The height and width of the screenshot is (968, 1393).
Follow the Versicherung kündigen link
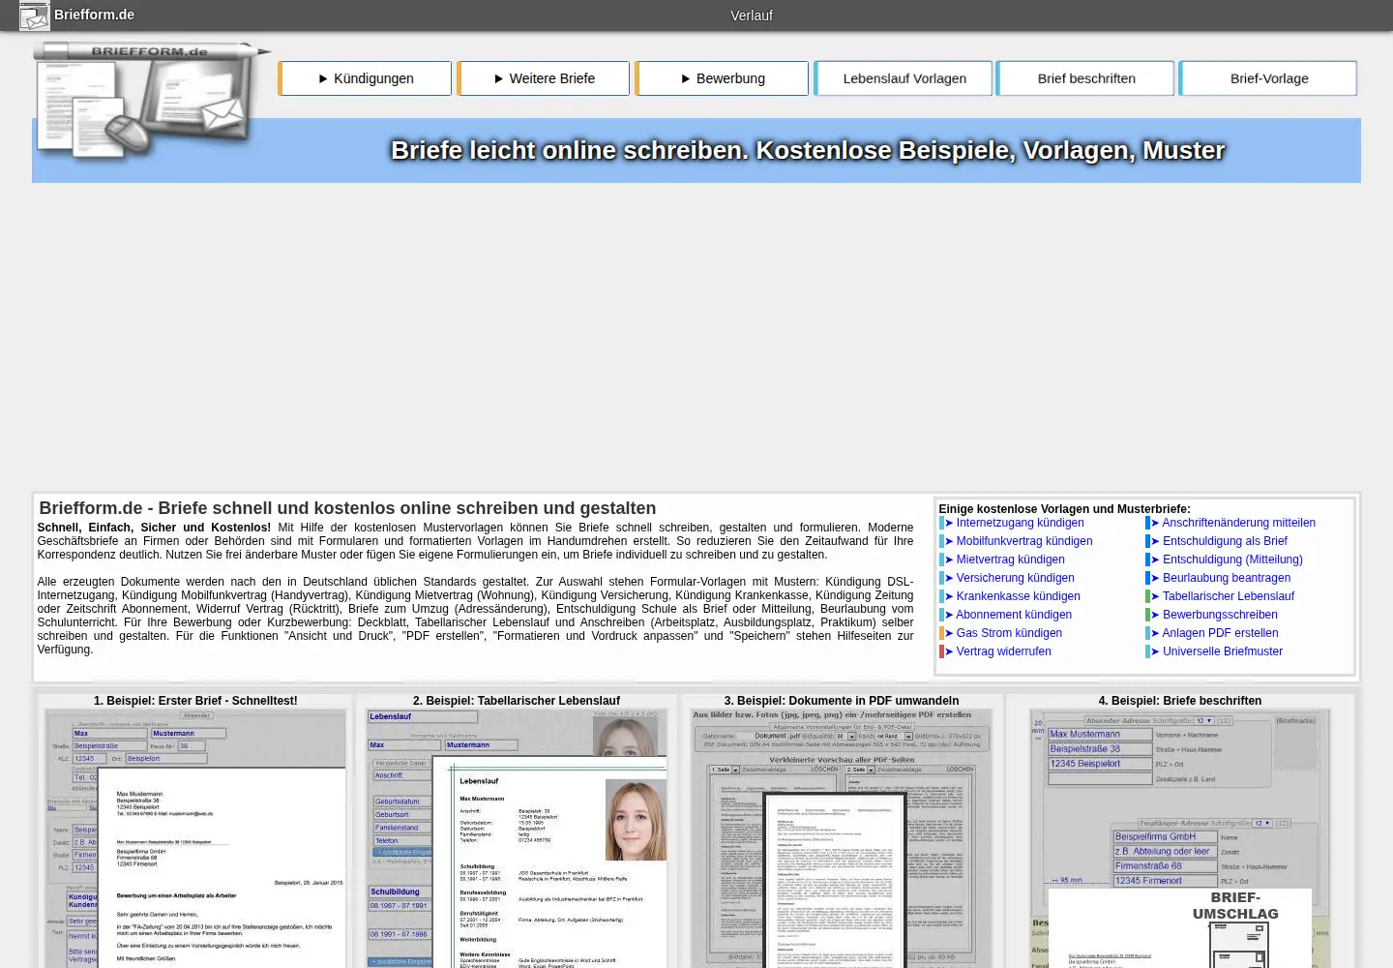[1015, 578]
